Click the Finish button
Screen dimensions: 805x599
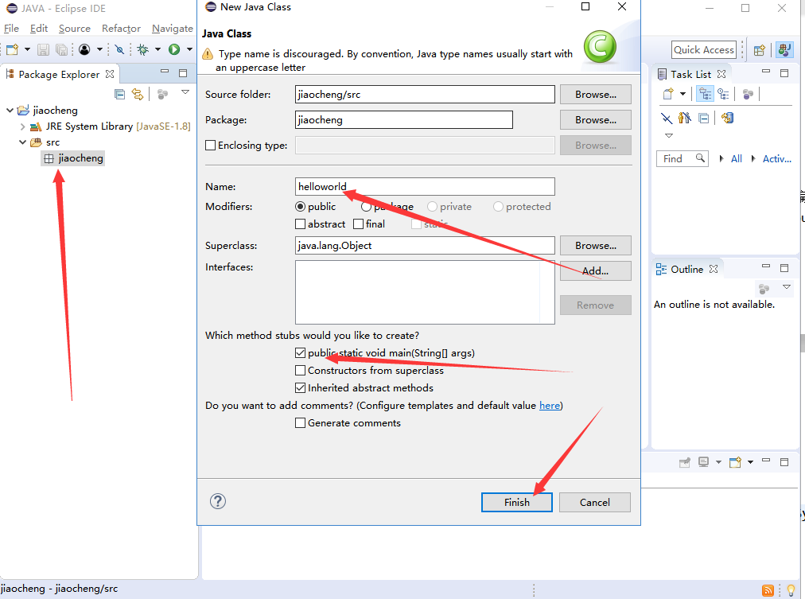point(516,502)
